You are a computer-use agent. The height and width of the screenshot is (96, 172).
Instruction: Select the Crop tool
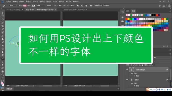click(x=3, y=26)
